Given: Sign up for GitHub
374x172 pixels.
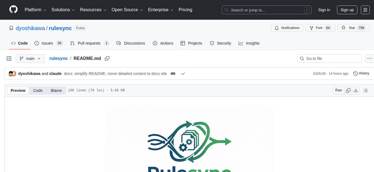Looking at the screenshot, I should 347,10.
